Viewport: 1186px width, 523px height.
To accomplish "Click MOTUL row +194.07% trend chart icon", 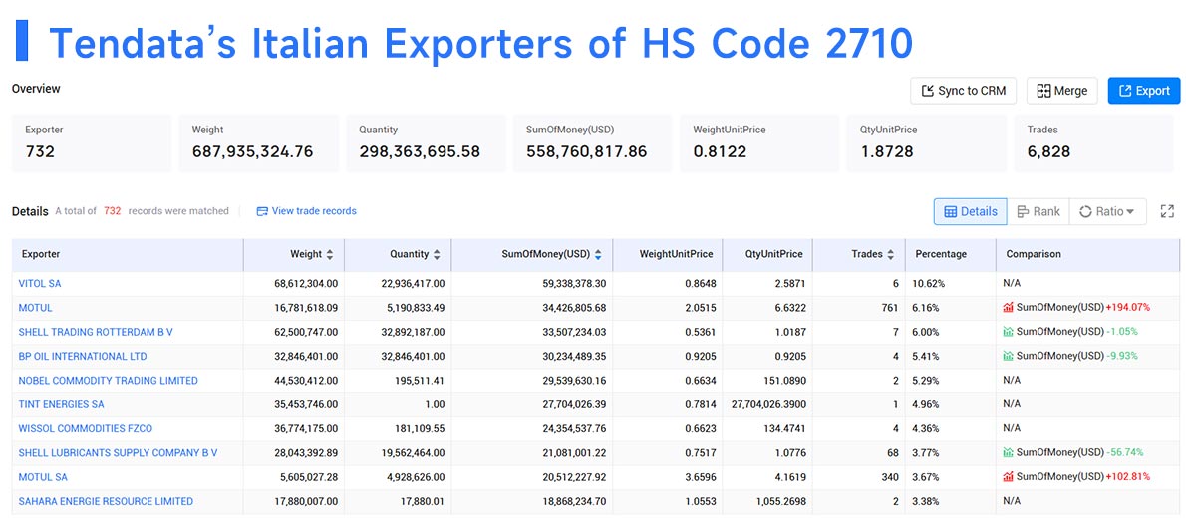I will [1009, 308].
